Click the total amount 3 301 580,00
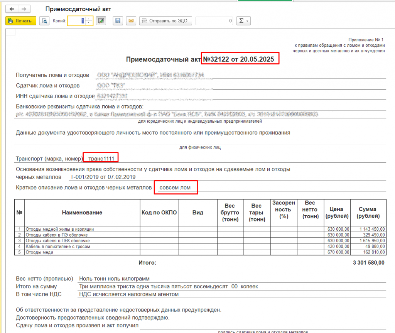Screen dimensions: 395x333 click(368, 263)
